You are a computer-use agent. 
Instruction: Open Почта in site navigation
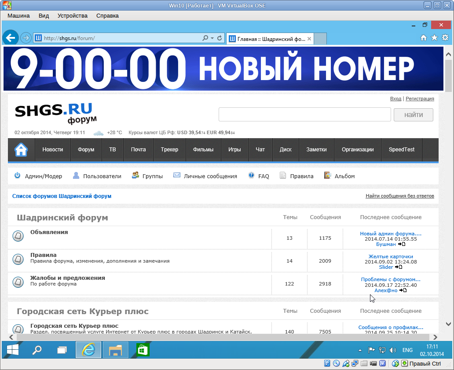point(139,150)
